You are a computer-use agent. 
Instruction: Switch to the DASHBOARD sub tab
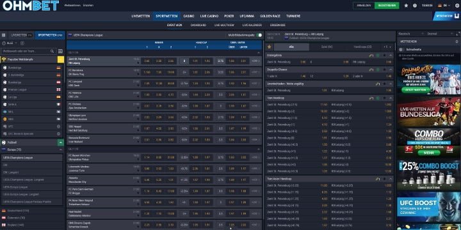click(x=198, y=25)
